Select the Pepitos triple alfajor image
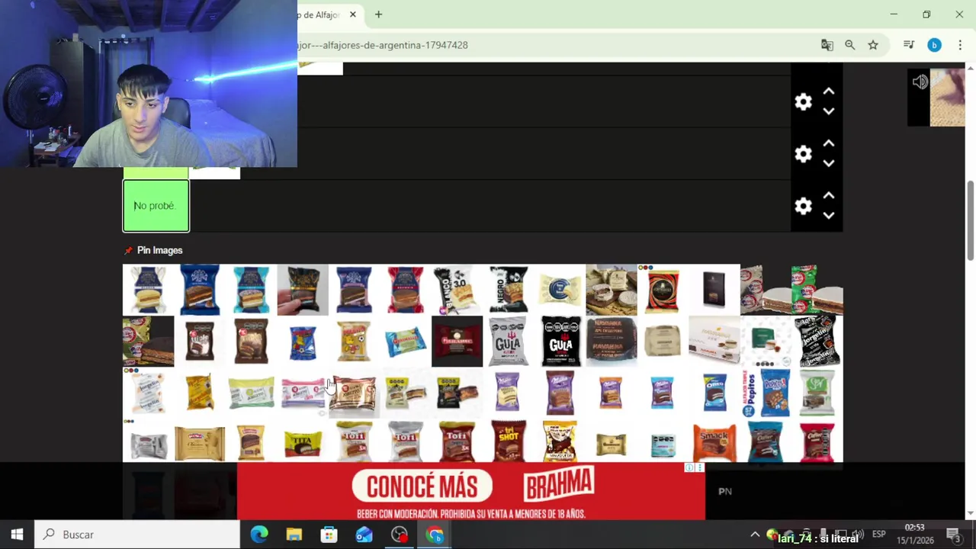 pyautogui.click(x=766, y=393)
